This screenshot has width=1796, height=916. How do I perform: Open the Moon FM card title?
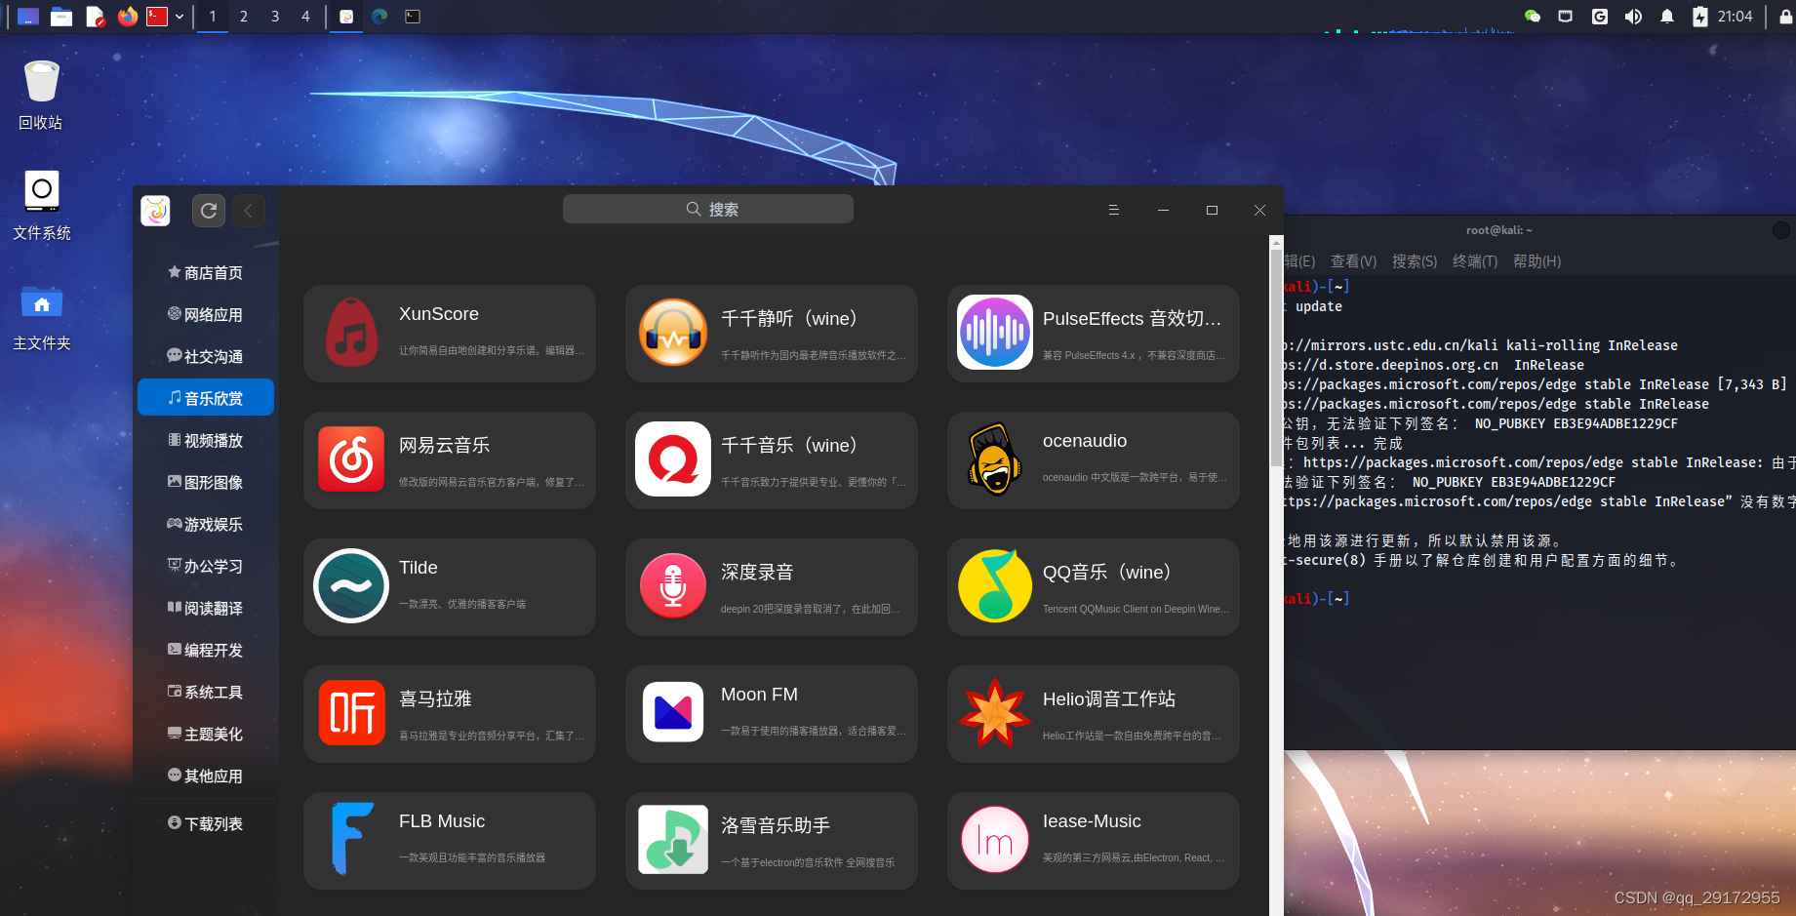pyautogui.click(x=759, y=695)
